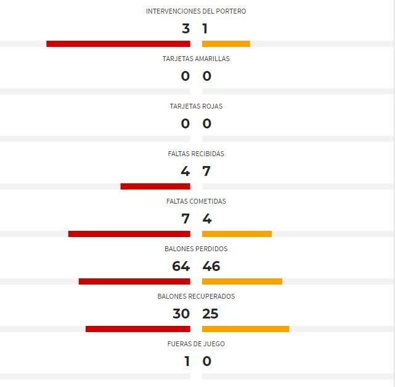Image resolution: width=395 pixels, height=387 pixels.
Task: Click the Tarjetas Amarillas label
Action: tap(196, 59)
